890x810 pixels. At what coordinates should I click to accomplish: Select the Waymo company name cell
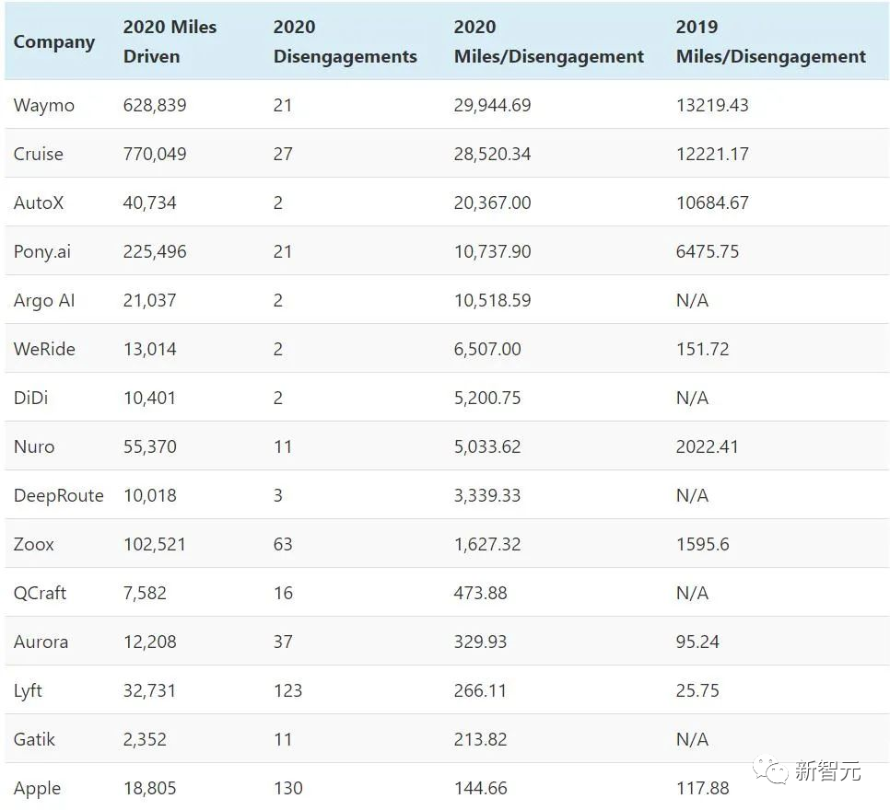point(44,105)
